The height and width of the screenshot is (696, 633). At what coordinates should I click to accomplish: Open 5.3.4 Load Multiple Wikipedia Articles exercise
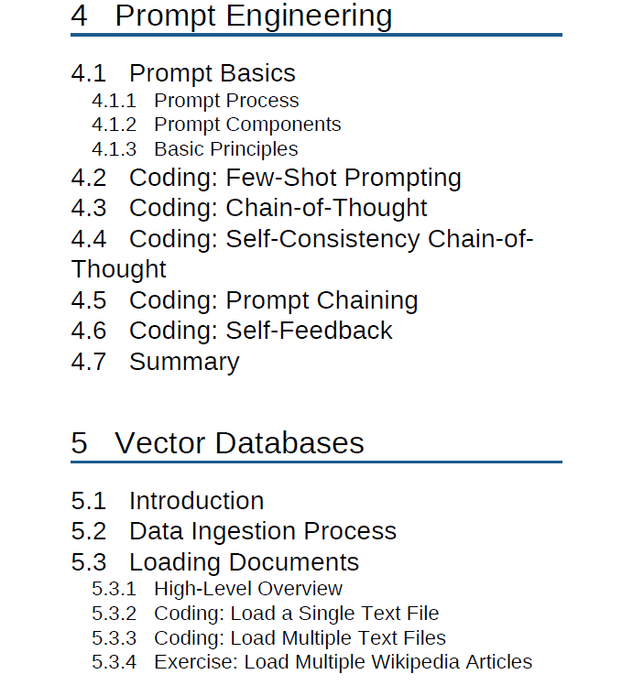pos(312,662)
